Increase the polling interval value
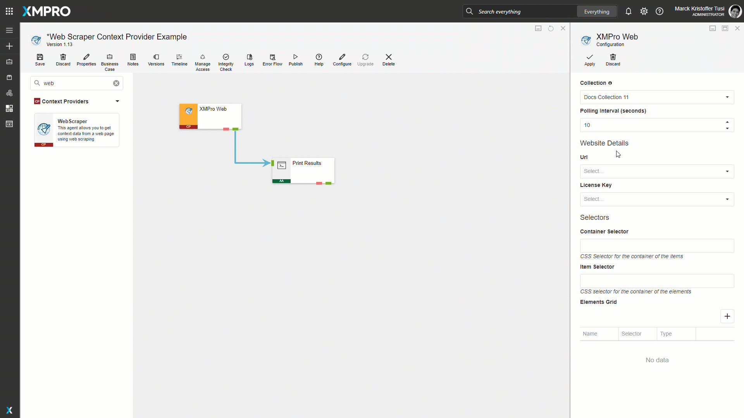Screen dimensions: 744x418 click(x=727, y=122)
